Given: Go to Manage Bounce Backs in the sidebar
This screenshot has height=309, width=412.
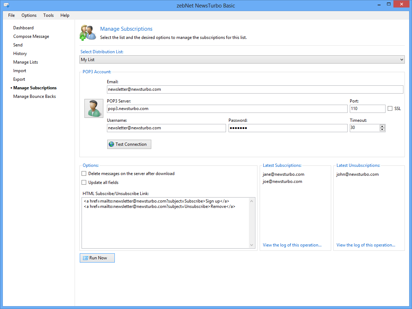Looking at the screenshot, I should tap(34, 96).
